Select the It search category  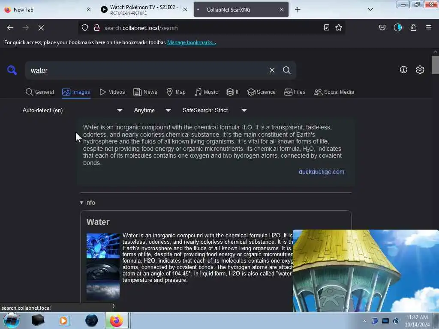232,92
